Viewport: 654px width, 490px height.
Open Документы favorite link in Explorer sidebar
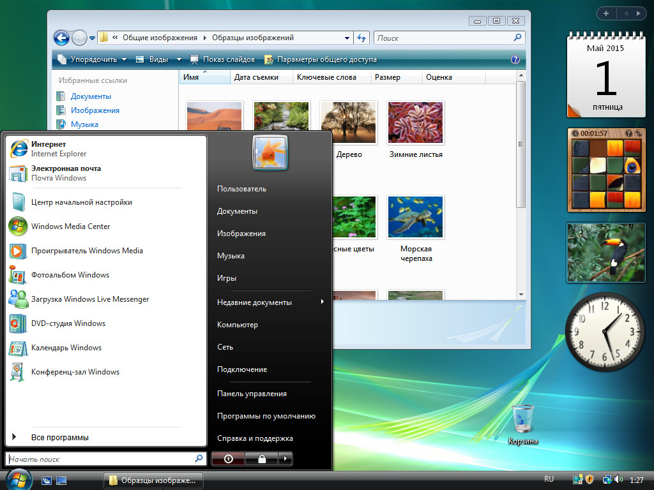[x=91, y=96]
